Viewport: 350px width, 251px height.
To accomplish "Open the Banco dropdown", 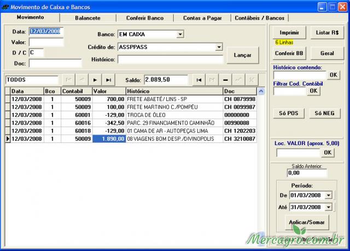I will coord(180,34).
